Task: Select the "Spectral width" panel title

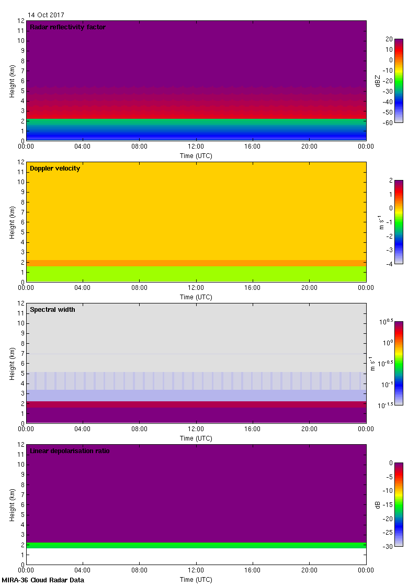Action: [x=52, y=310]
